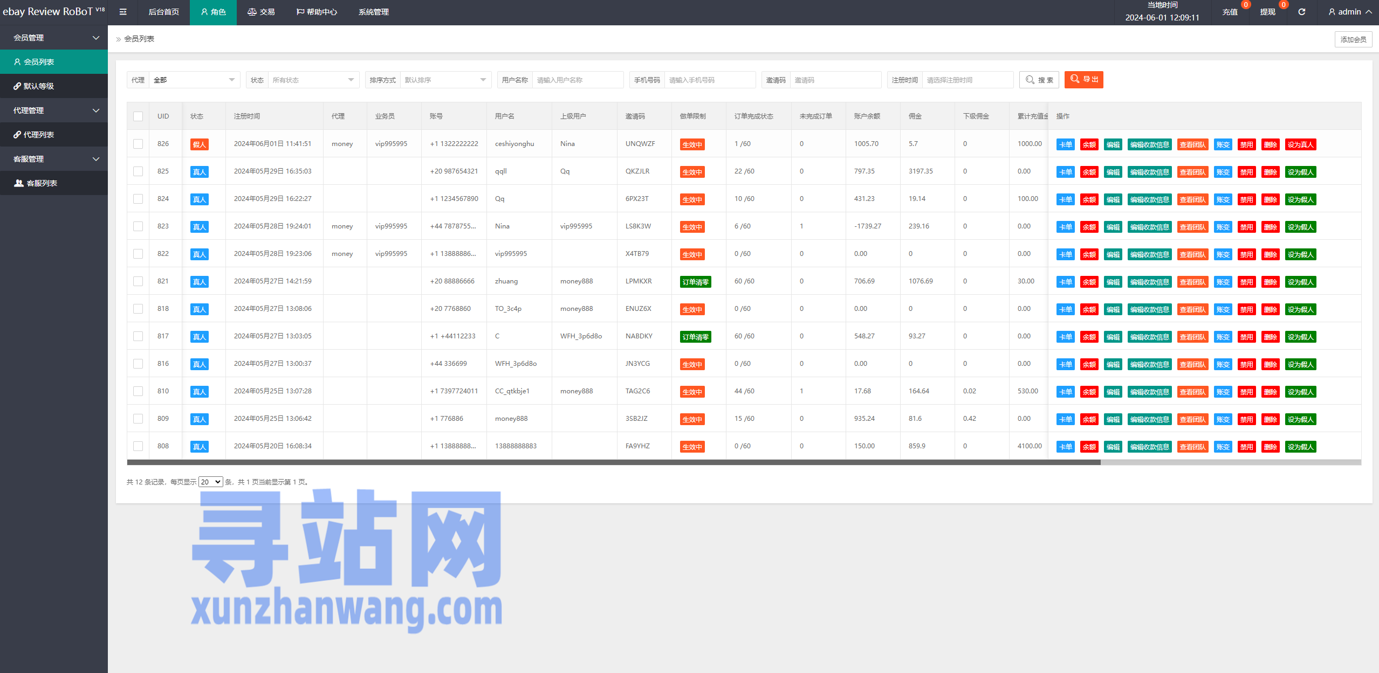Click 删除 button for UID 817
Screen dimensions: 1379x673
click(x=1271, y=337)
